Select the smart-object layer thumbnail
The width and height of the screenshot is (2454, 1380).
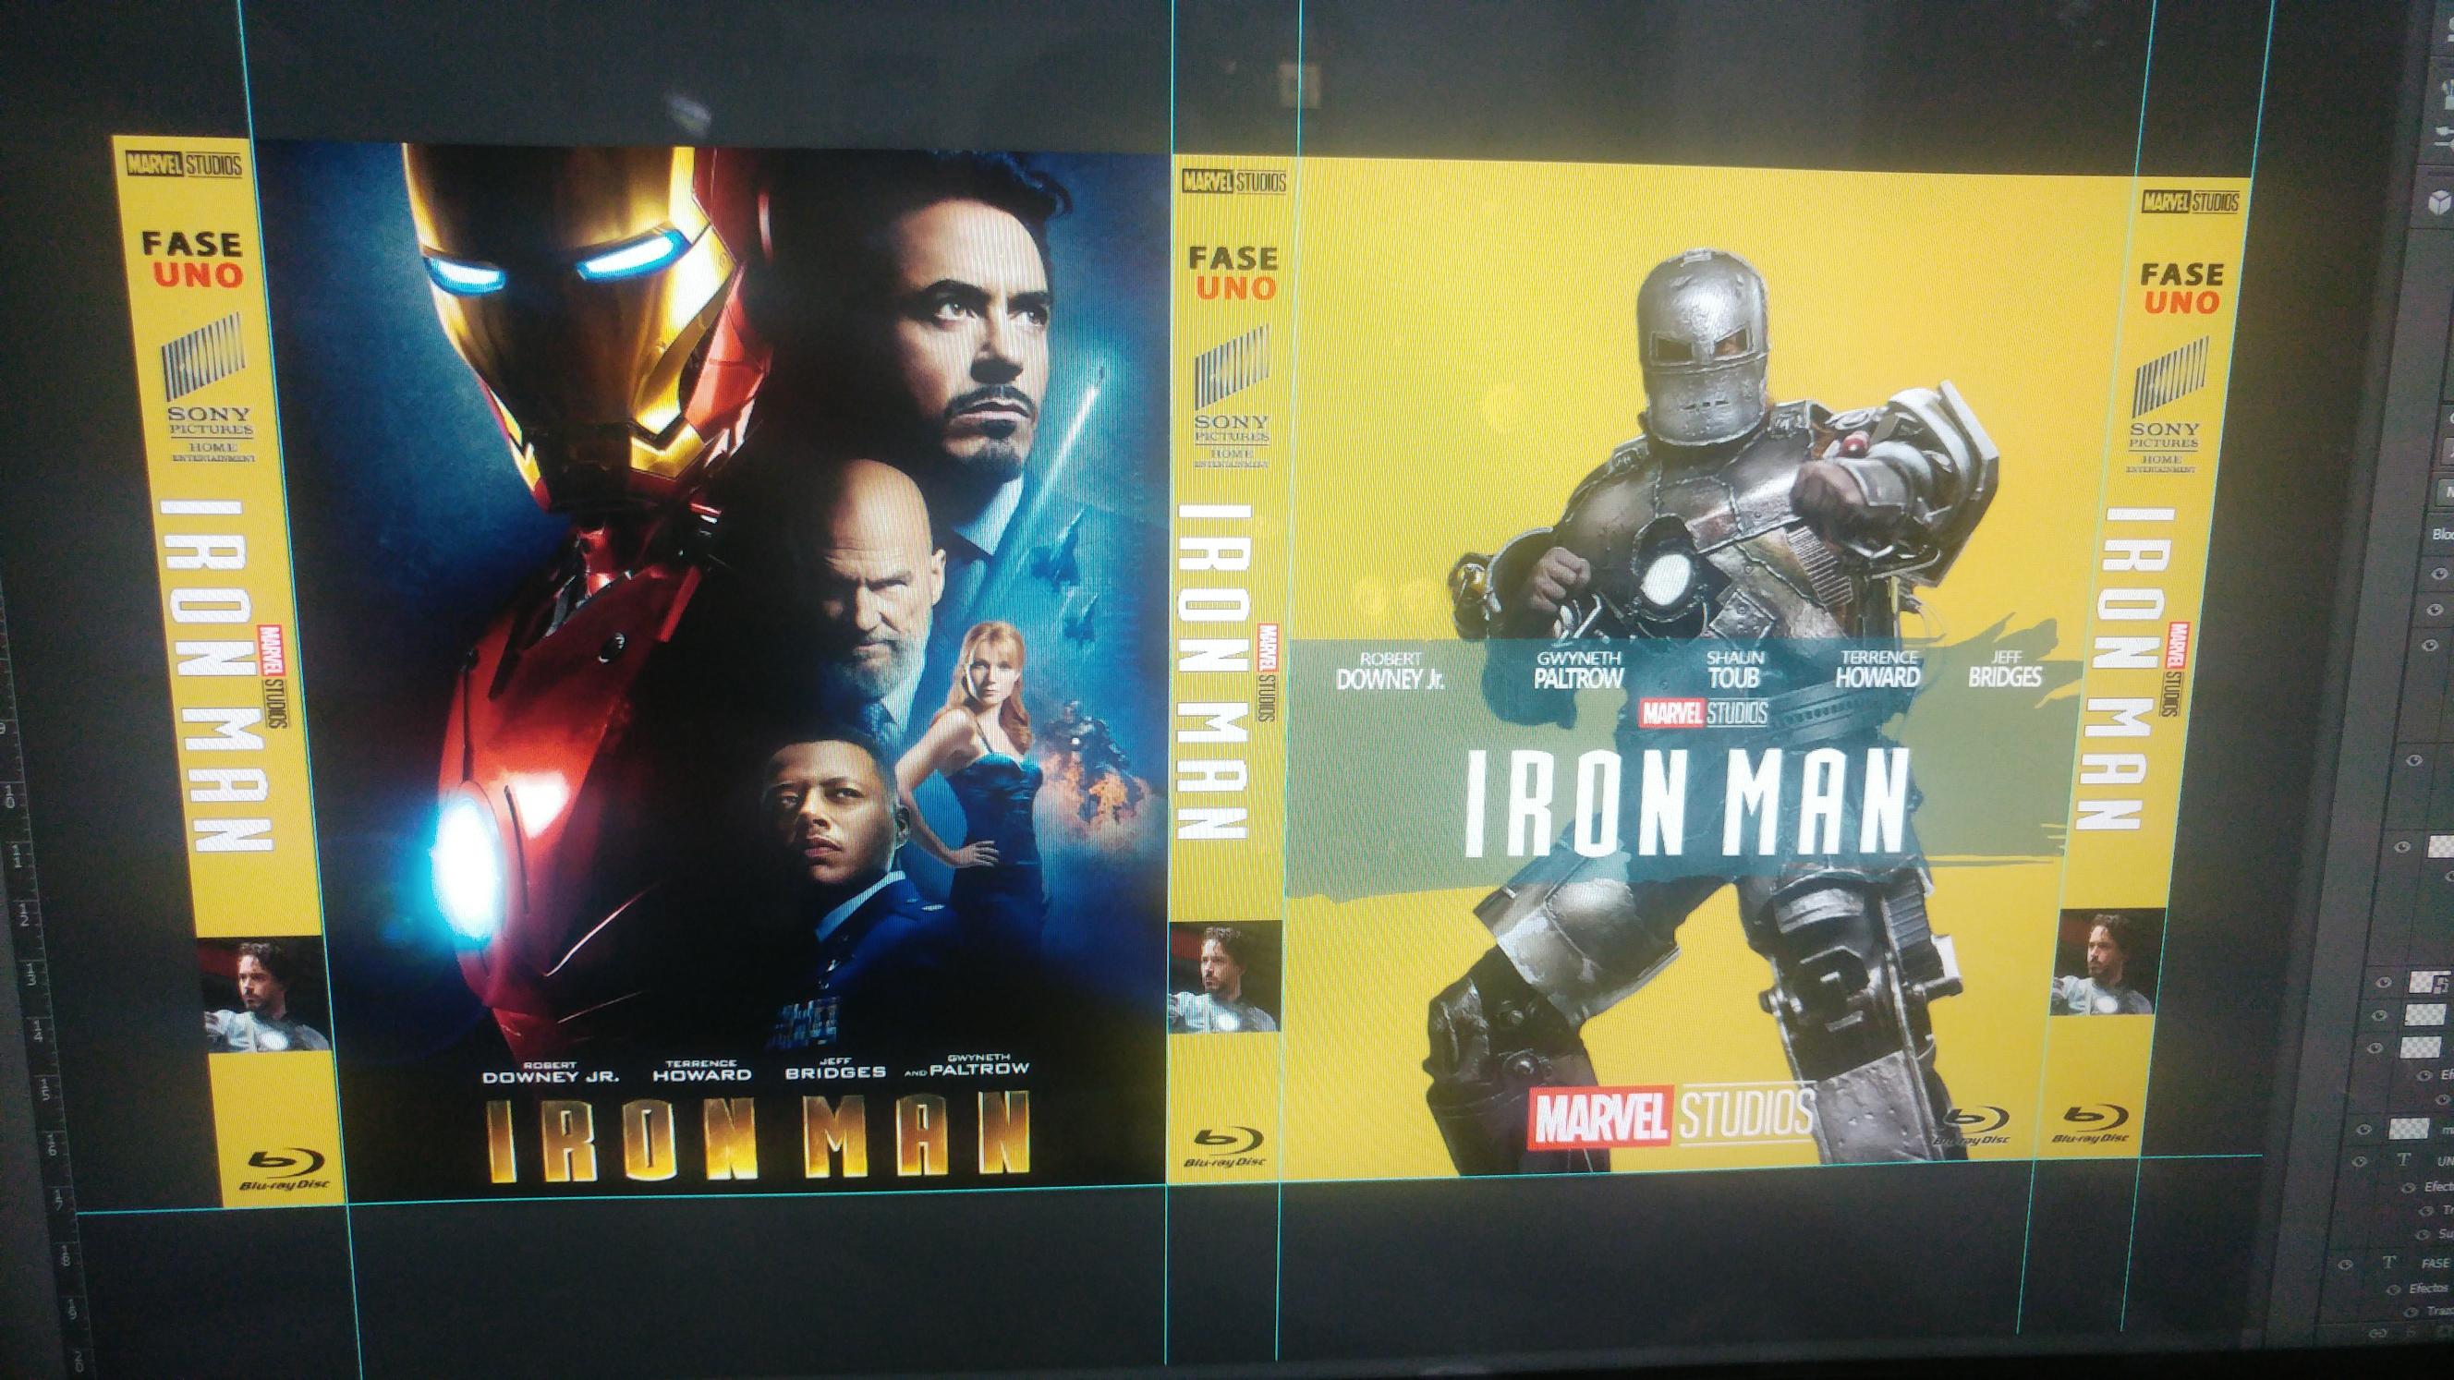tap(2429, 982)
